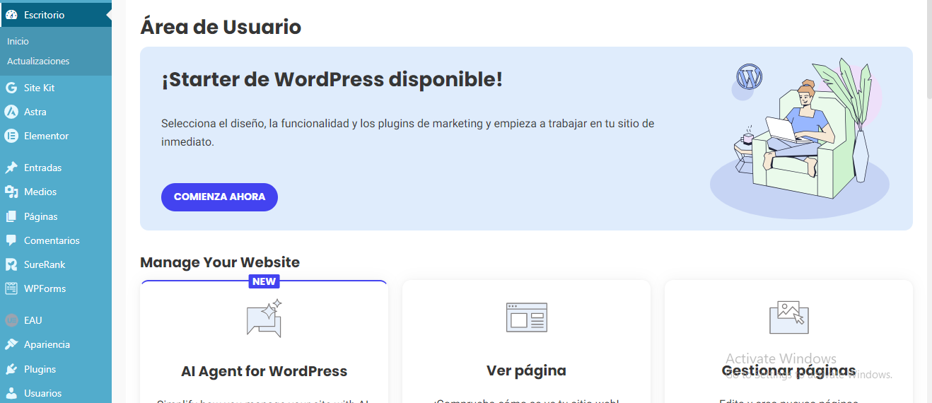Open the Usuarios menu item
This screenshot has height=403, width=932.
coord(56,393)
